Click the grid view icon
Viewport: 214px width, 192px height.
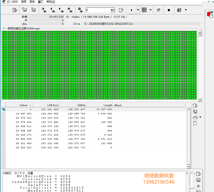144,10
